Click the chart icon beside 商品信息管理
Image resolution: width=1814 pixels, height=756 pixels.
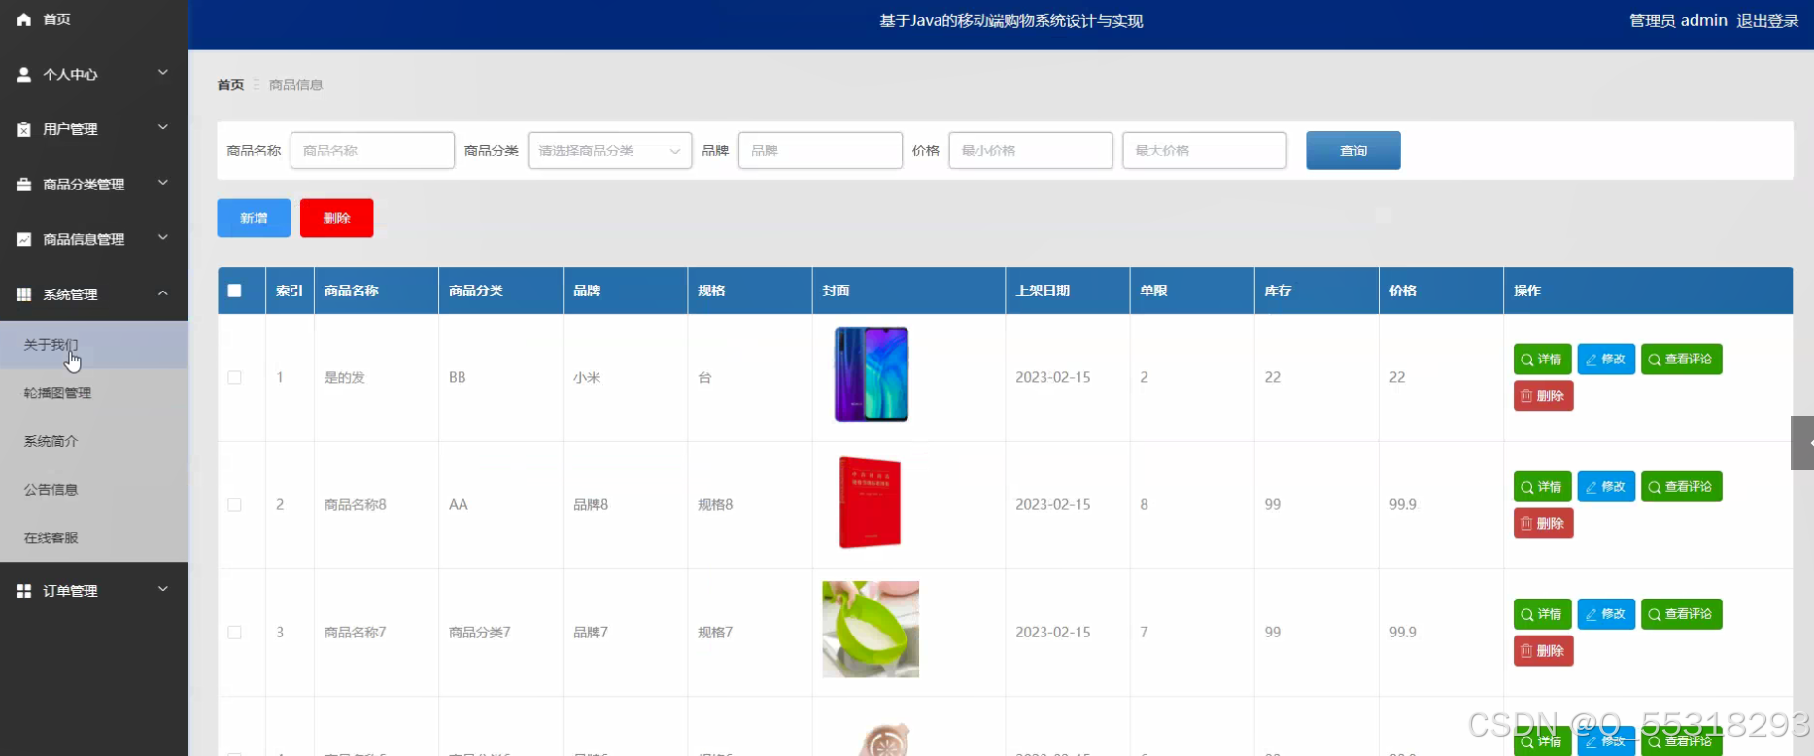point(24,239)
